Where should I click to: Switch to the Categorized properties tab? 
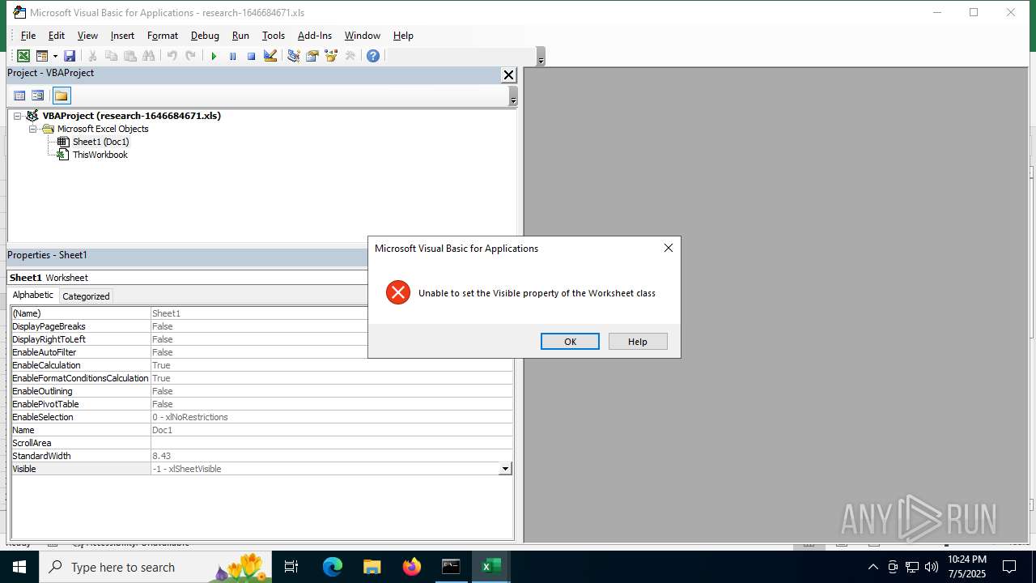86,296
